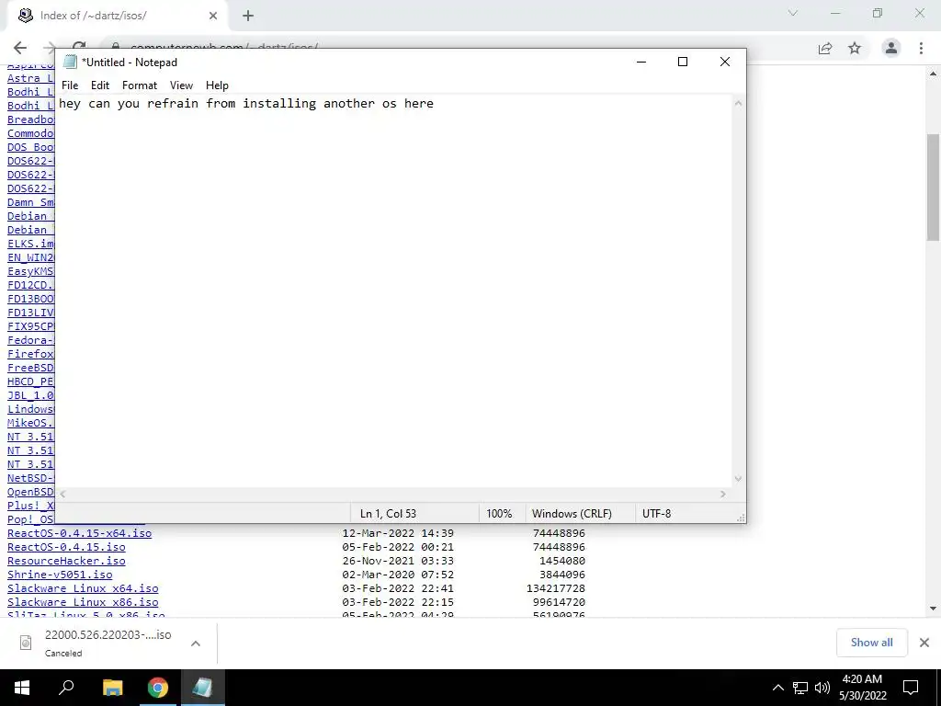Click the Ln 1, Col 53 status entry

point(388,514)
